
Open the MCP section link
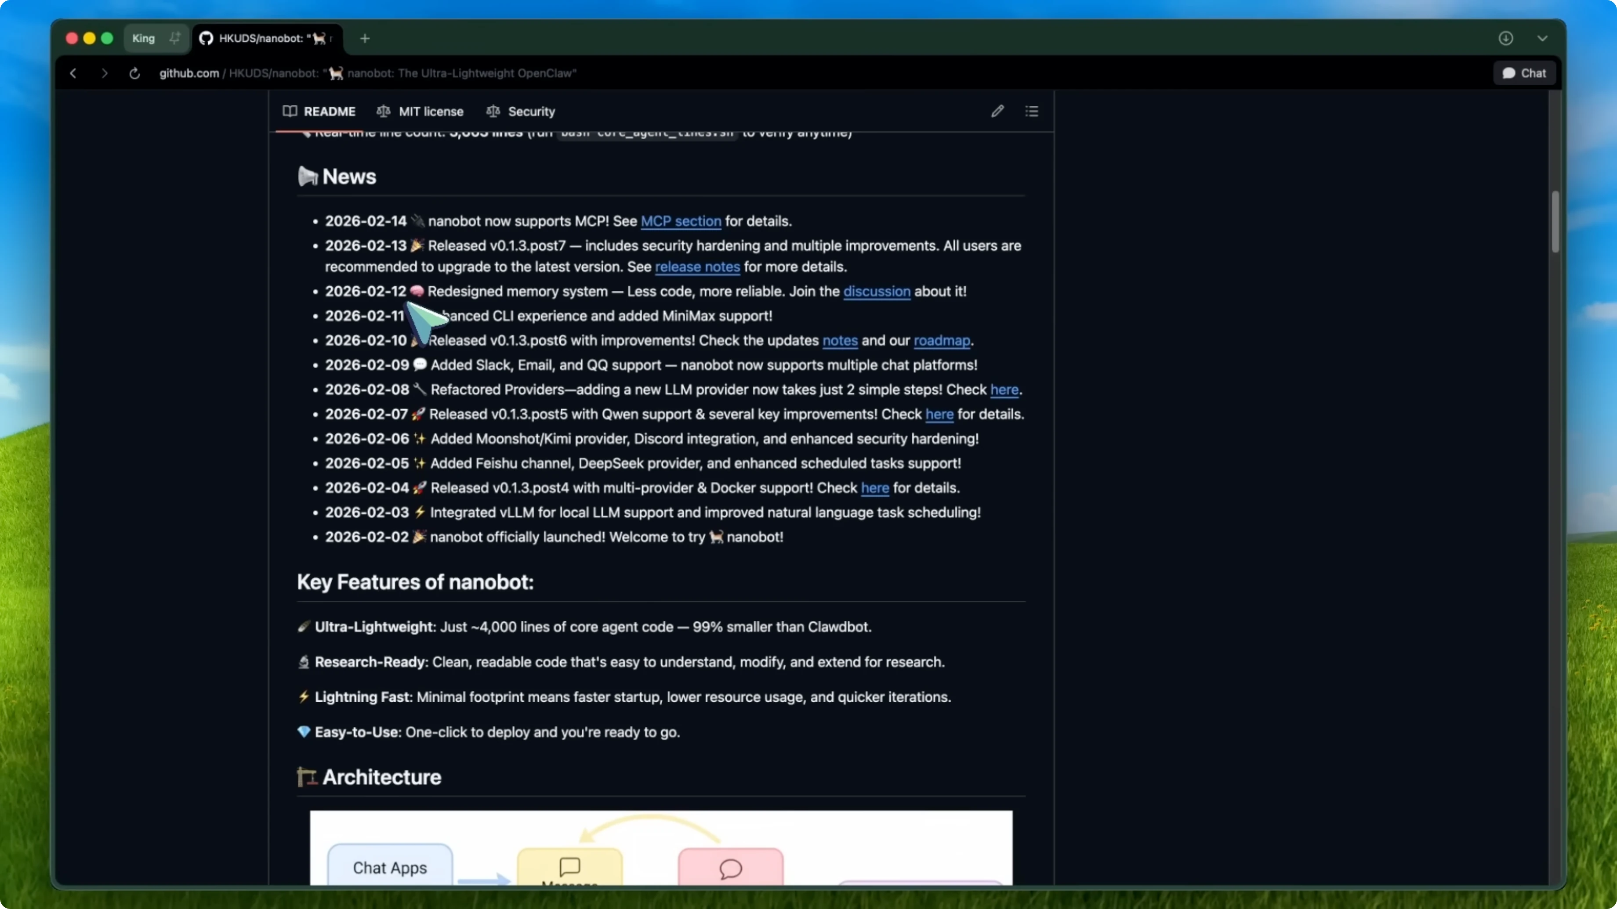coord(681,221)
